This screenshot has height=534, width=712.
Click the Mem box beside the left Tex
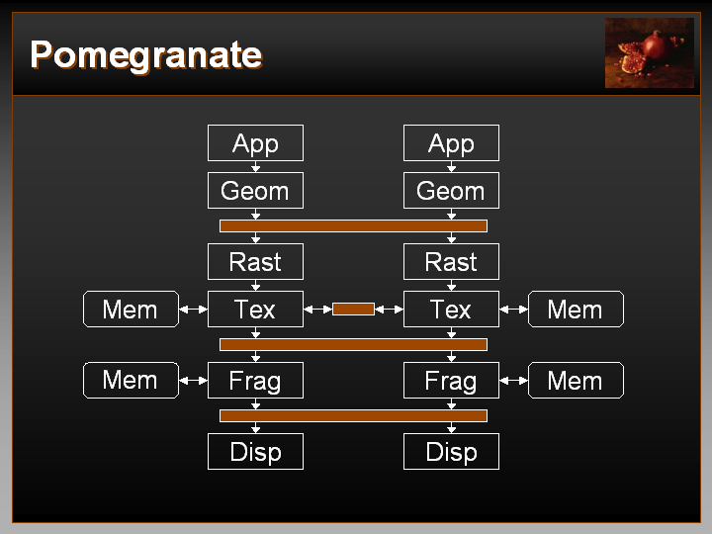point(131,310)
